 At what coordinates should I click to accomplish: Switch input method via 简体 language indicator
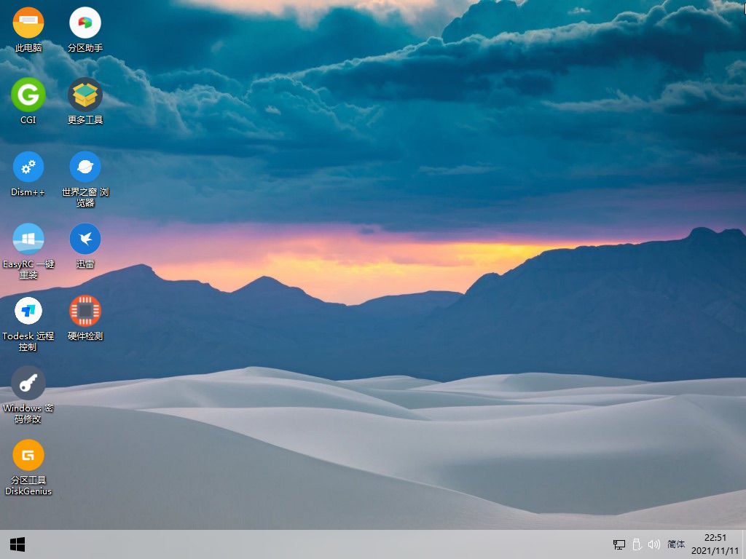point(675,544)
